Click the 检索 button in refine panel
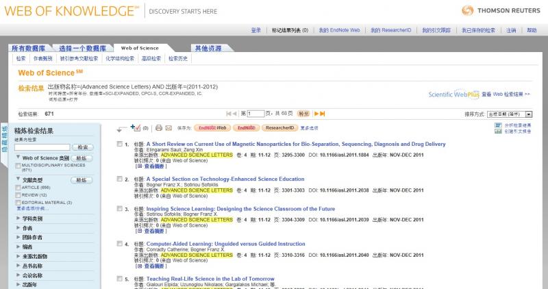The height and width of the screenshot is (289, 548). click(x=83, y=147)
